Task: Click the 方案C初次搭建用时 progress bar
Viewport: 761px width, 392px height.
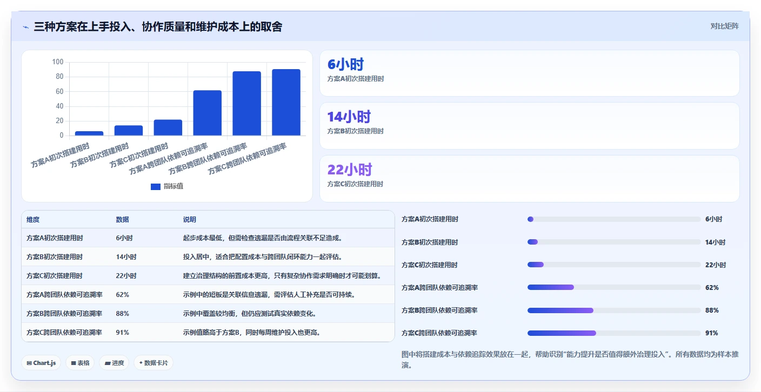Action: coord(614,265)
